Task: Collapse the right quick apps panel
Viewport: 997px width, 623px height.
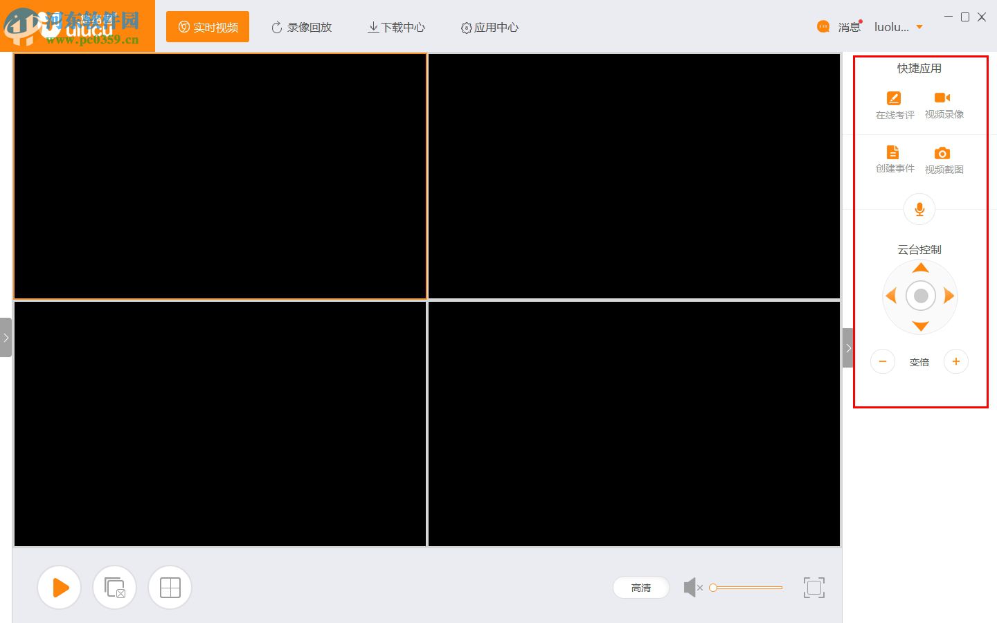Action: pos(847,348)
